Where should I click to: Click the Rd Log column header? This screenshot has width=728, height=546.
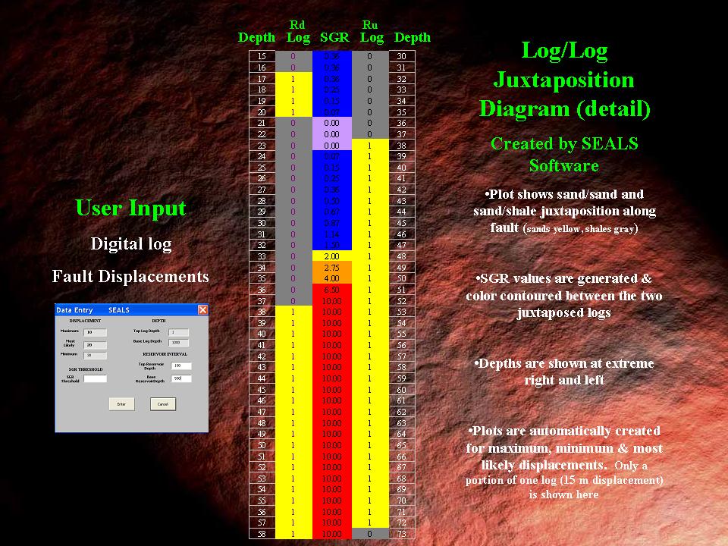coord(298,31)
